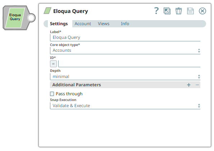Viewport: 214px width, 151px height.
Task: Click the Pass through label text
Action: click(x=69, y=94)
